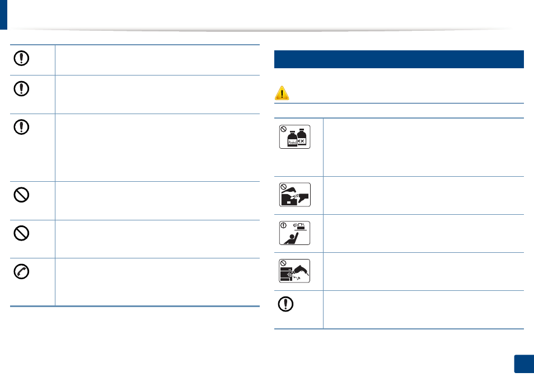Click the empty text cell beside alcohol bottles pictogram

pyautogui.click(x=423, y=147)
